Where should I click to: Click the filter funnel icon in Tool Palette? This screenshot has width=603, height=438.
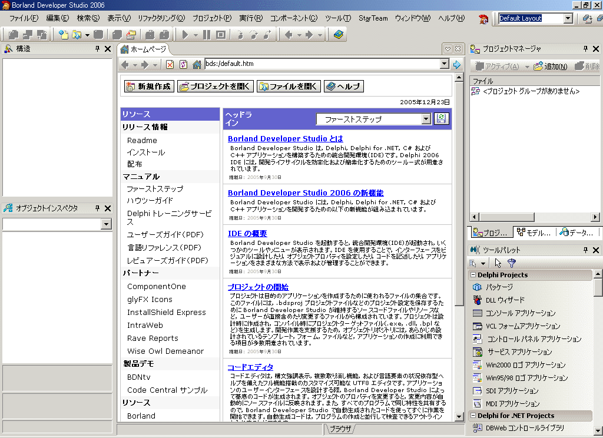512,263
